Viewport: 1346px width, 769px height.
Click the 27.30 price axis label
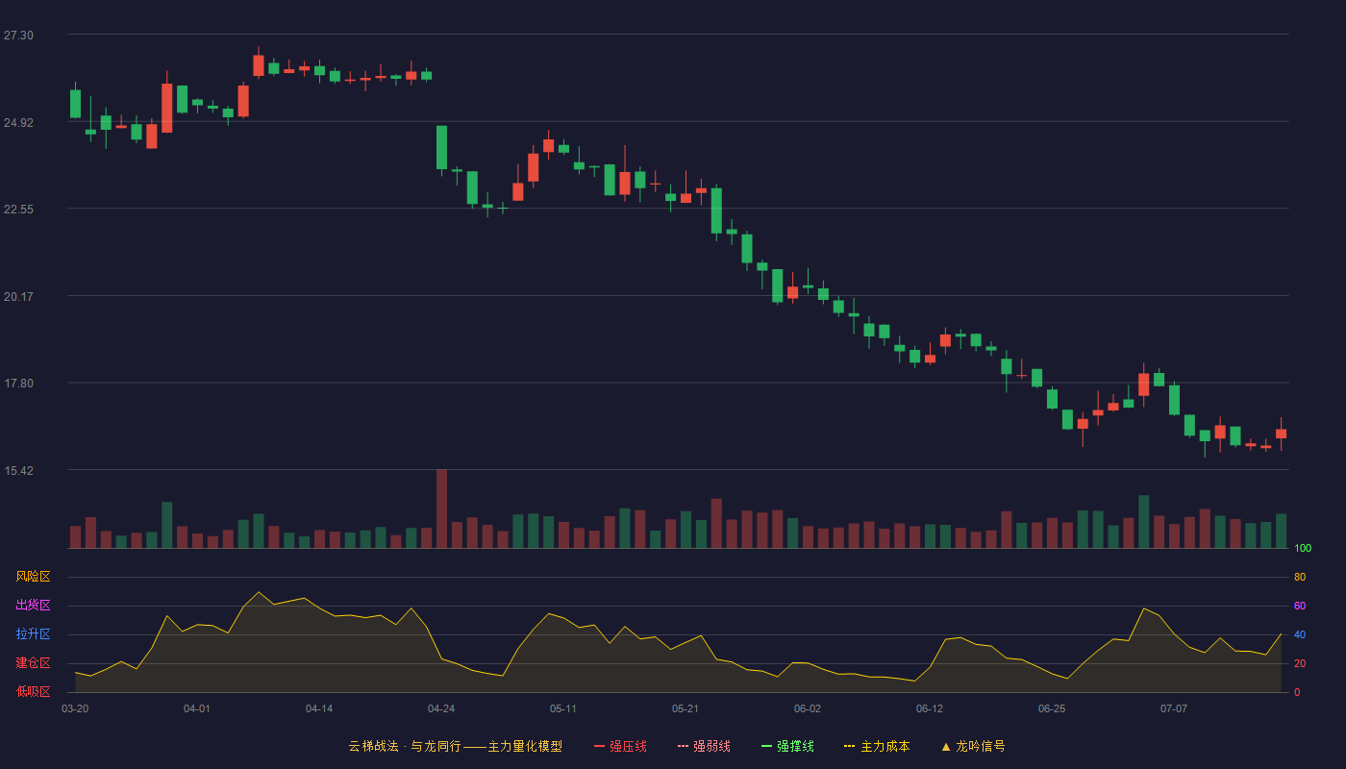(x=18, y=36)
